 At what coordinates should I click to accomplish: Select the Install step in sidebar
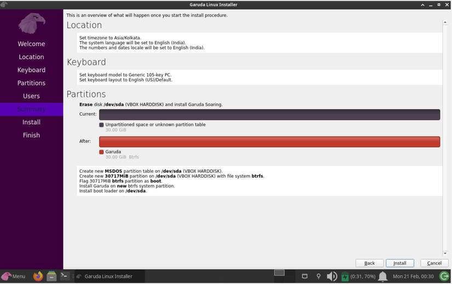[x=31, y=122]
